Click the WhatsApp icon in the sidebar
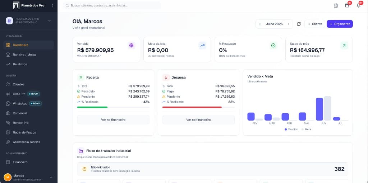This screenshot has height=183, width=368. click(x=8, y=104)
